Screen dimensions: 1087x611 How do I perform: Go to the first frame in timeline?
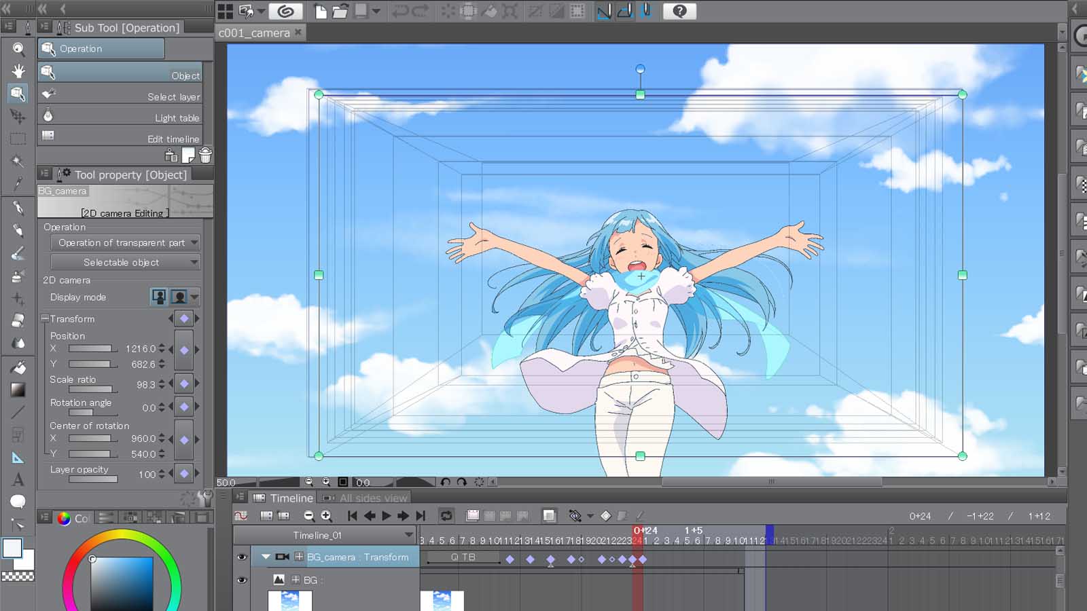352,516
